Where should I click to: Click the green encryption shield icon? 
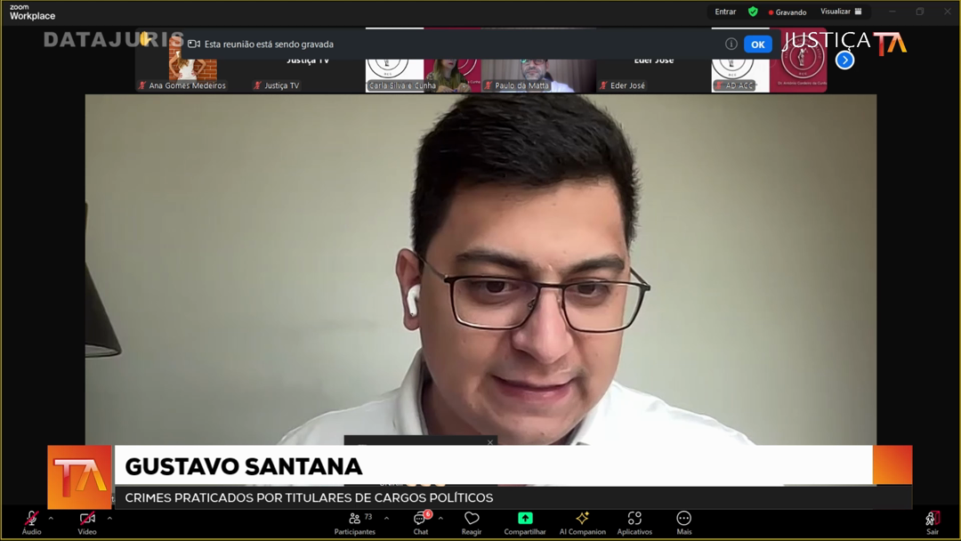pos(753,12)
